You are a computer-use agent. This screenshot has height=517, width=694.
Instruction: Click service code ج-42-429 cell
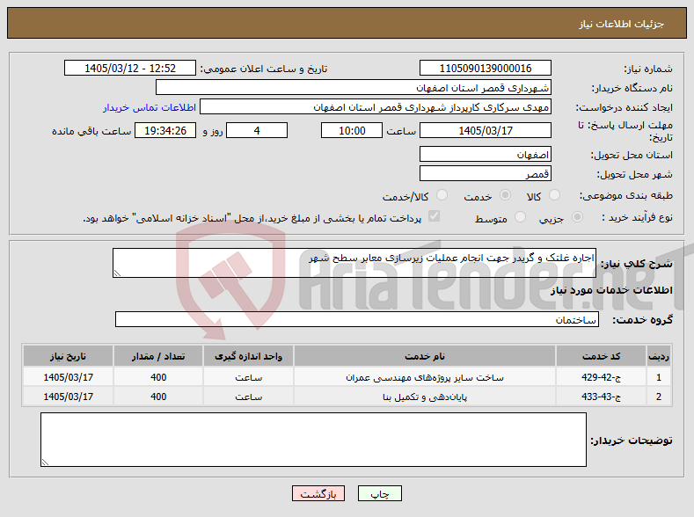(x=601, y=377)
